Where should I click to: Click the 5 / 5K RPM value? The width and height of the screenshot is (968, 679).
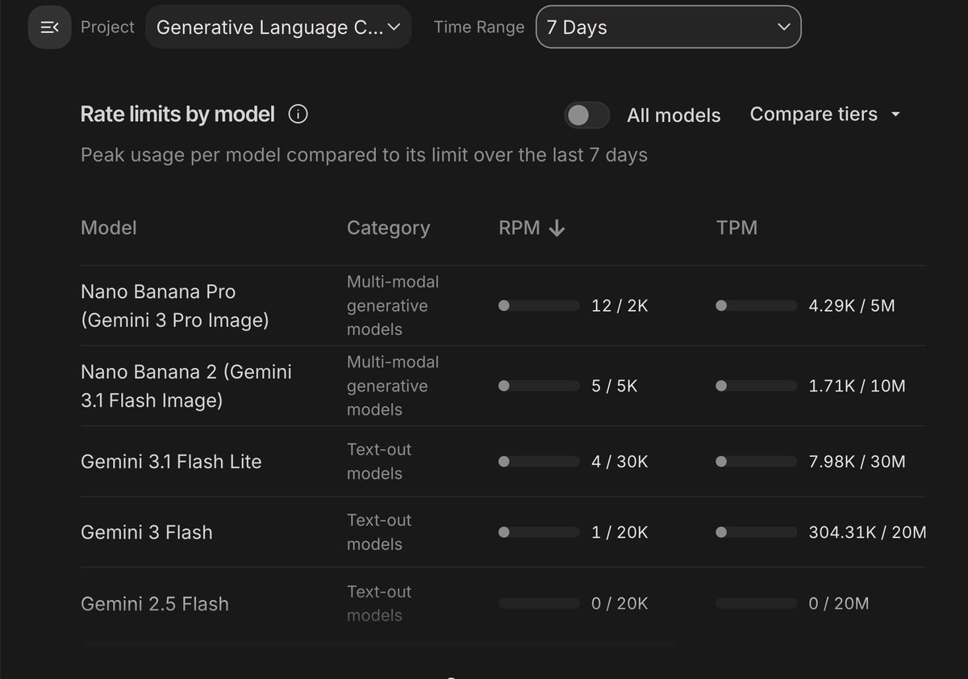pyautogui.click(x=615, y=387)
